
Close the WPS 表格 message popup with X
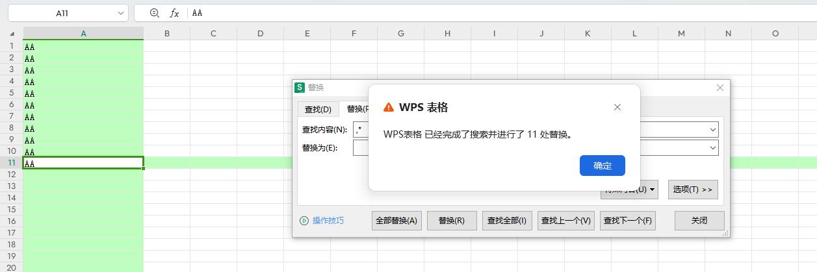coord(617,107)
